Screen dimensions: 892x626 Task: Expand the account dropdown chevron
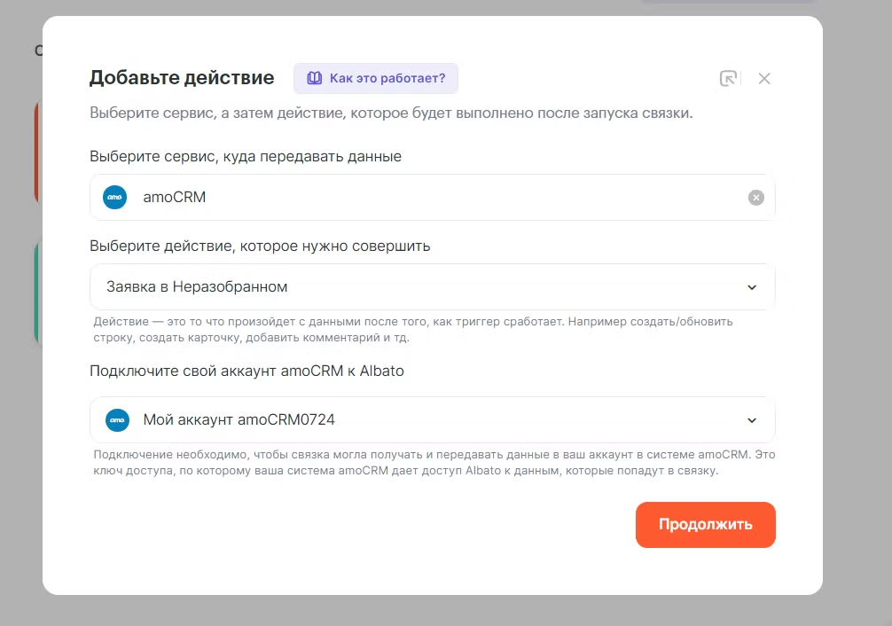click(752, 420)
